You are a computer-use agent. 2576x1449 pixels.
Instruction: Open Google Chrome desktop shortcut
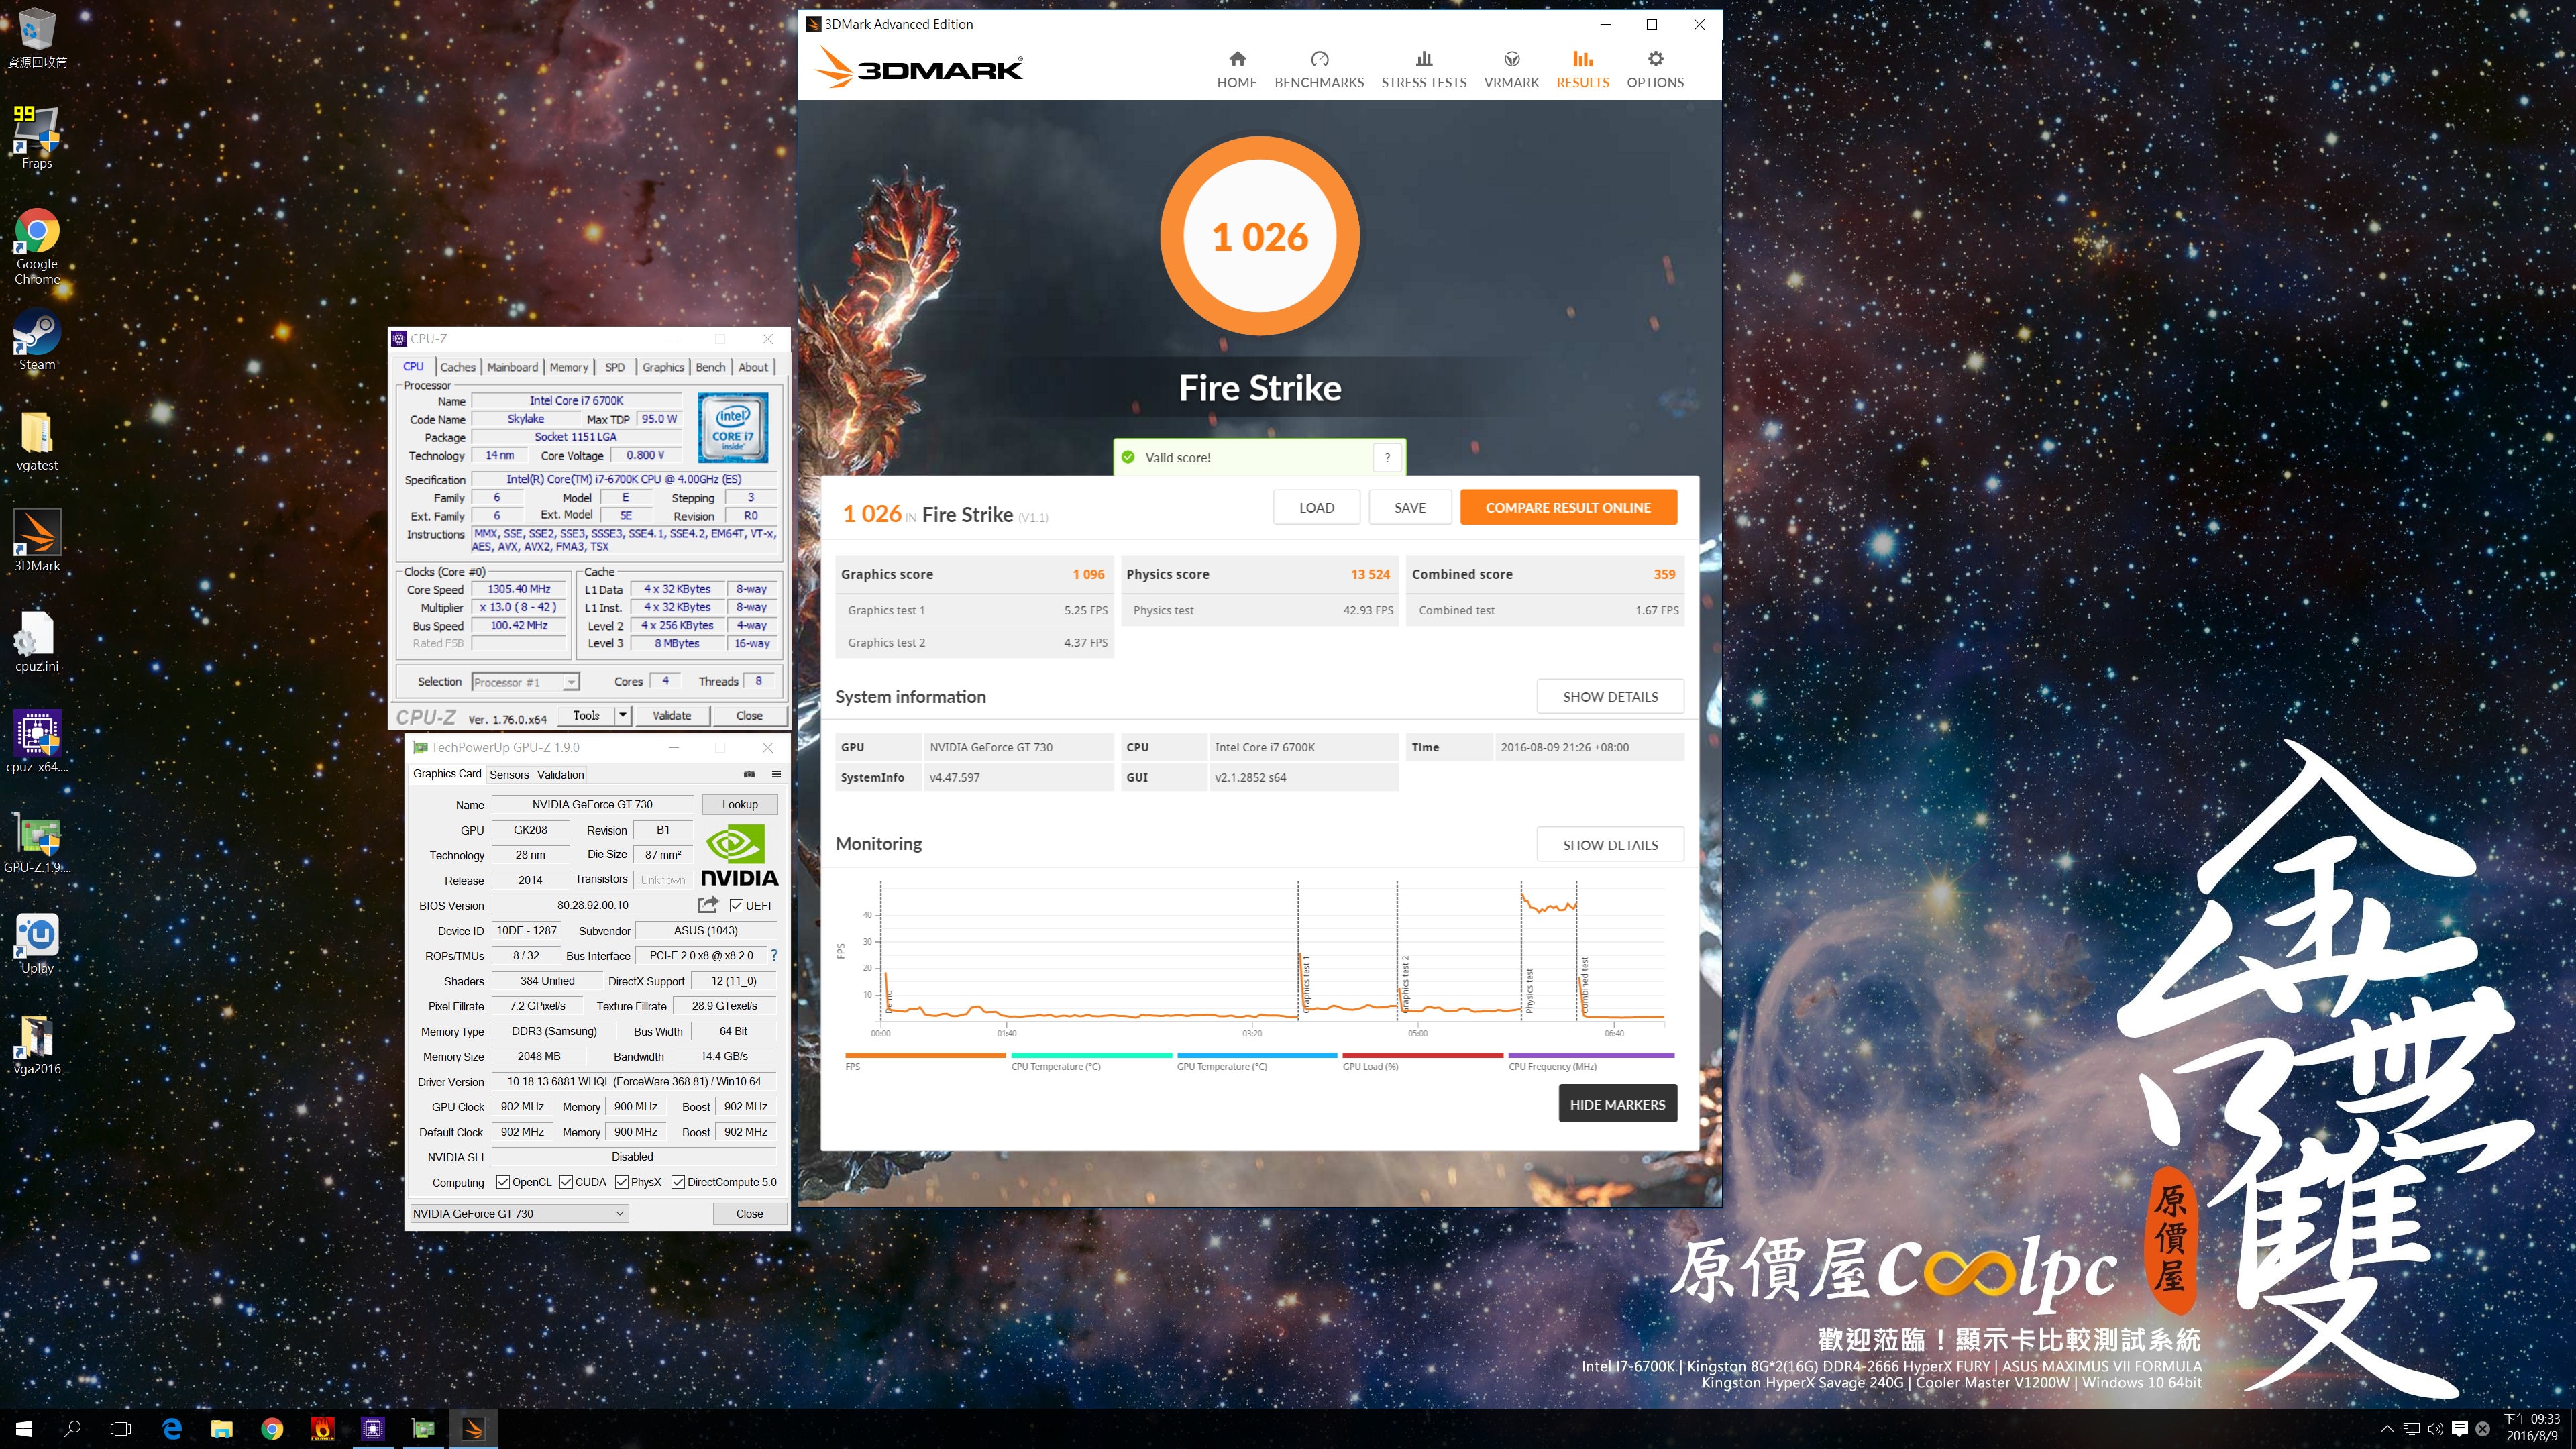37,246
